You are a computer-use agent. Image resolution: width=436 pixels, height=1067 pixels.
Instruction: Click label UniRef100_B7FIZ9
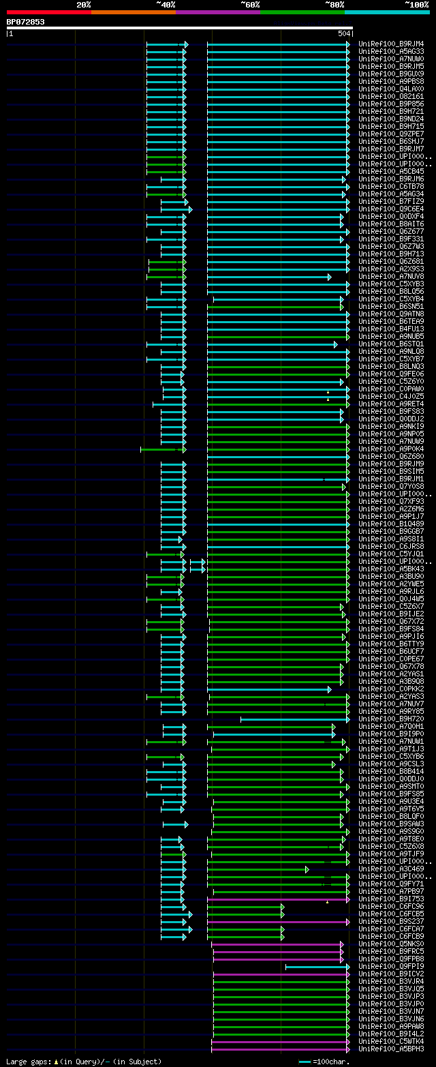pos(391,201)
